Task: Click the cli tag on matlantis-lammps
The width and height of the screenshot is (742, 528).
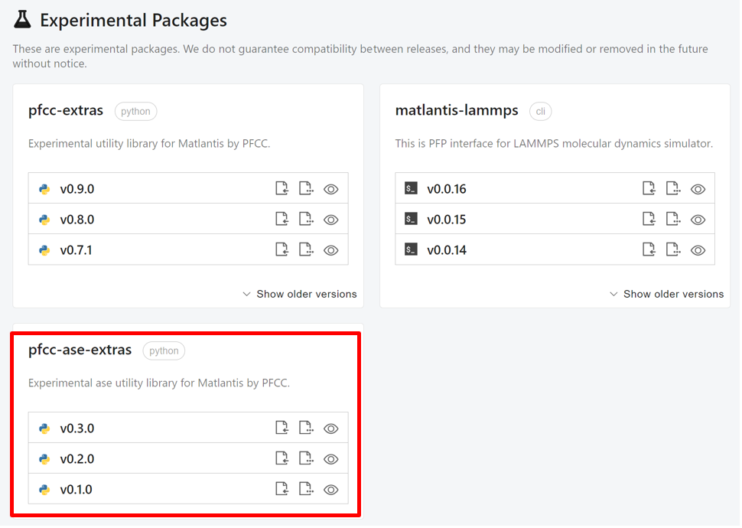Action: pos(540,111)
